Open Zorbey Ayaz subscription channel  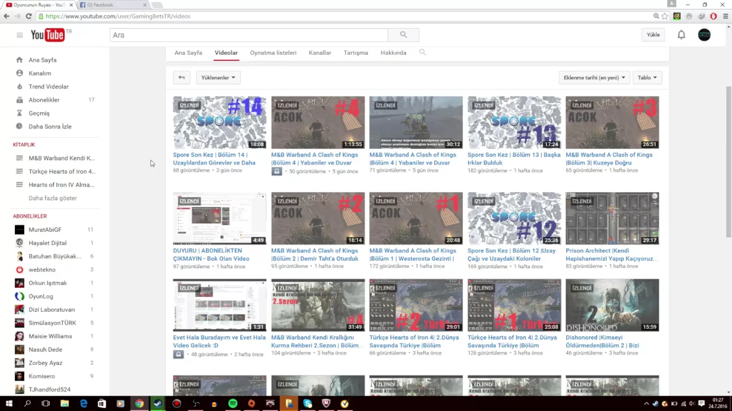point(45,363)
